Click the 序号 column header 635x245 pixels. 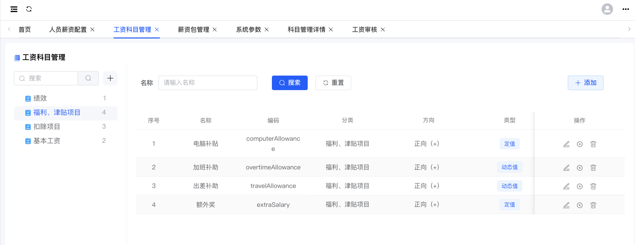(x=154, y=120)
